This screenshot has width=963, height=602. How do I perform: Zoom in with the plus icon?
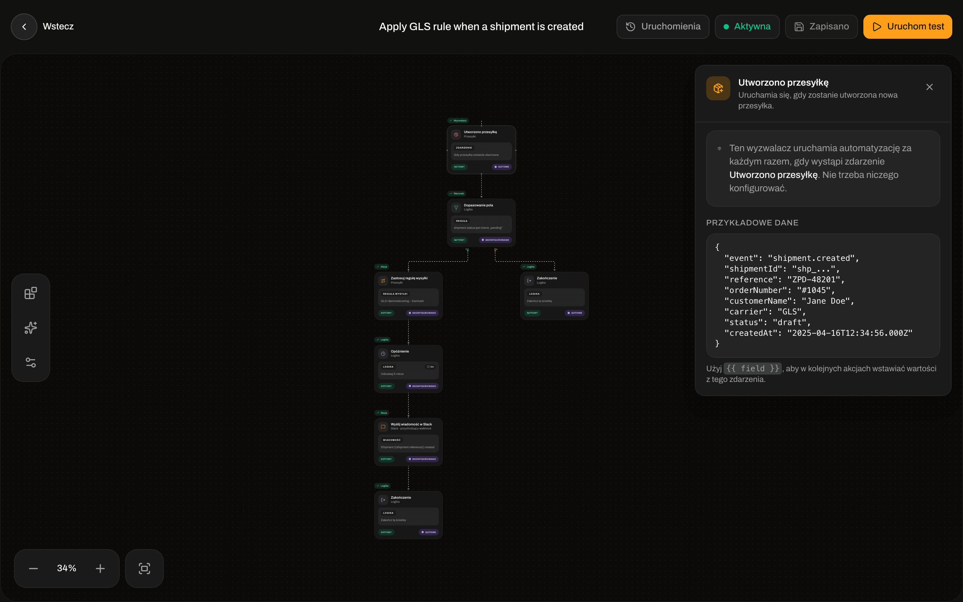tap(100, 568)
